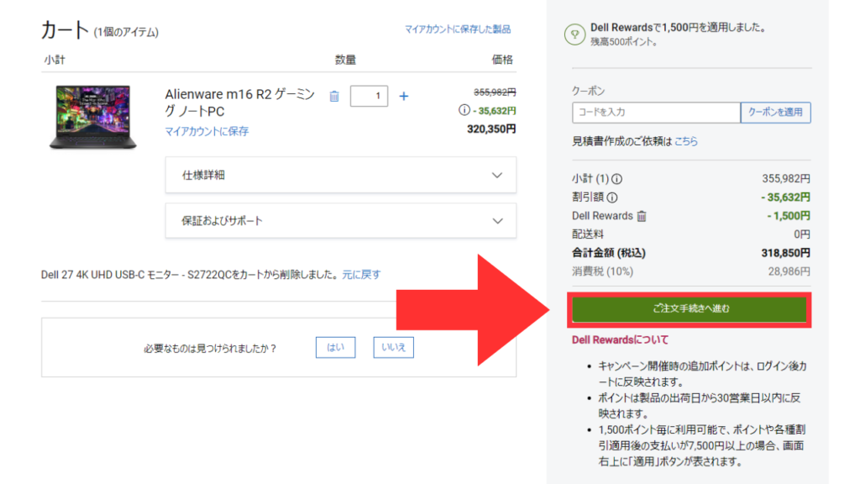Increase quantity with the plus icon
This screenshot has width=860, height=484.
coord(403,96)
